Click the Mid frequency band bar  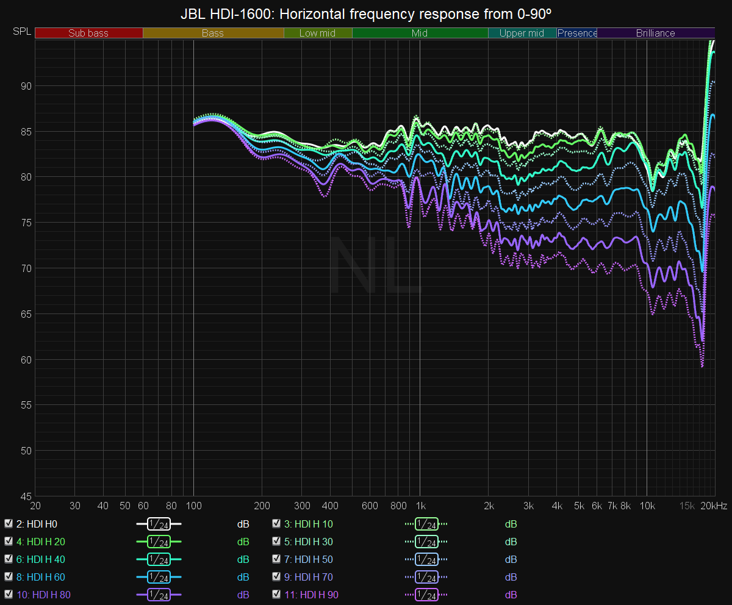420,33
